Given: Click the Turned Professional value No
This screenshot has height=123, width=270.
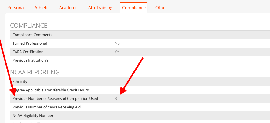Looking at the screenshot, I should (117, 43).
